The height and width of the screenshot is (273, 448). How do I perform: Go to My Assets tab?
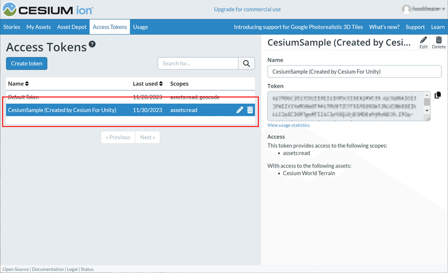pyautogui.click(x=39, y=27)
